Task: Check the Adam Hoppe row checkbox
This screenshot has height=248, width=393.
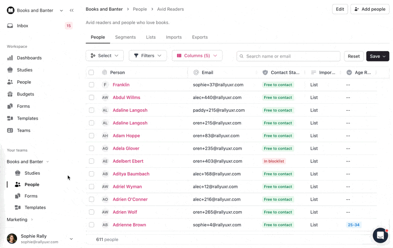Action: coord(91,135)
